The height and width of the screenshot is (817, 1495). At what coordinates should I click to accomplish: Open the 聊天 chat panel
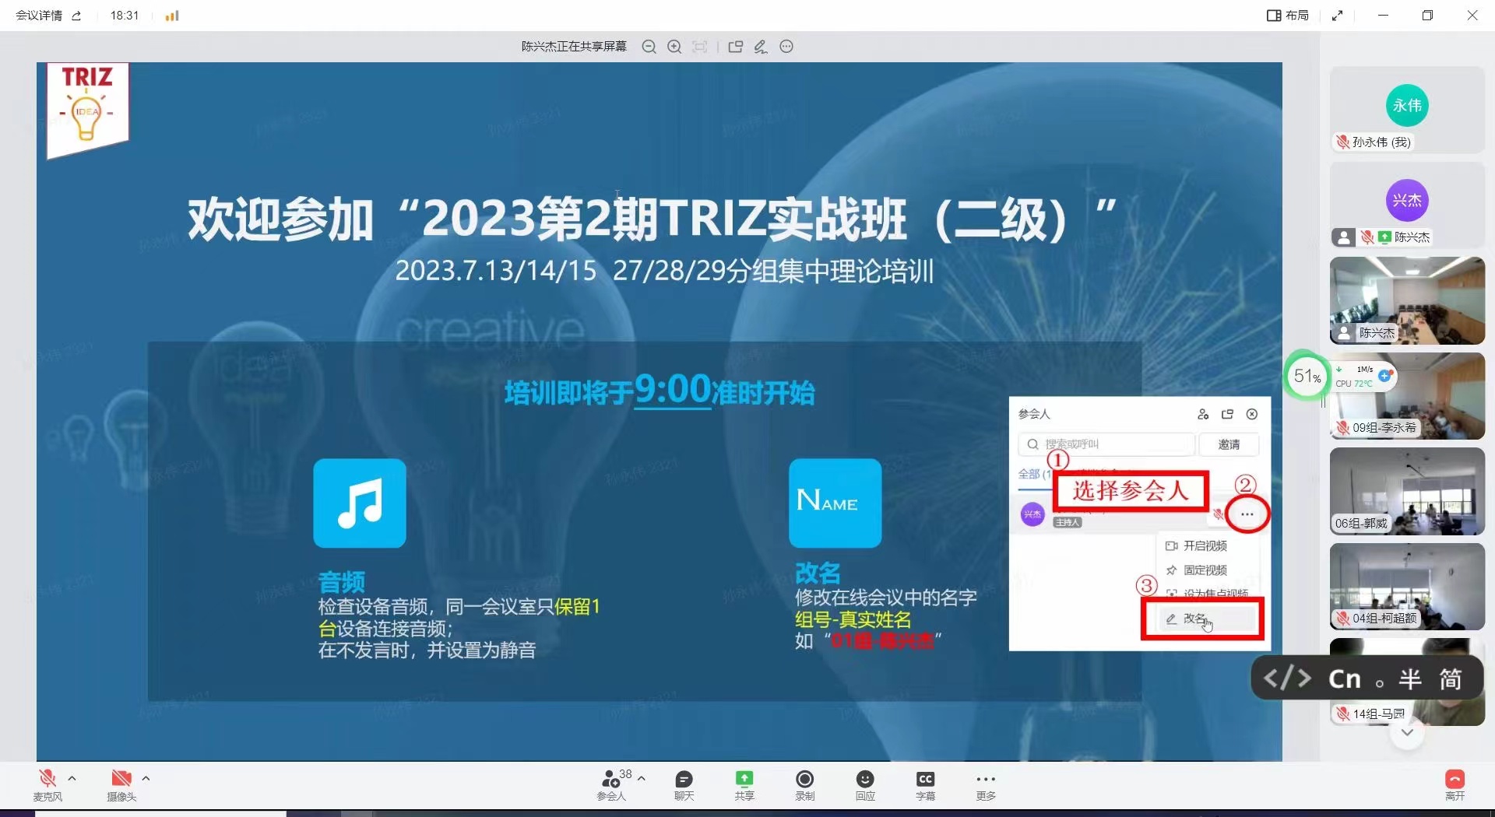point(683,784)
